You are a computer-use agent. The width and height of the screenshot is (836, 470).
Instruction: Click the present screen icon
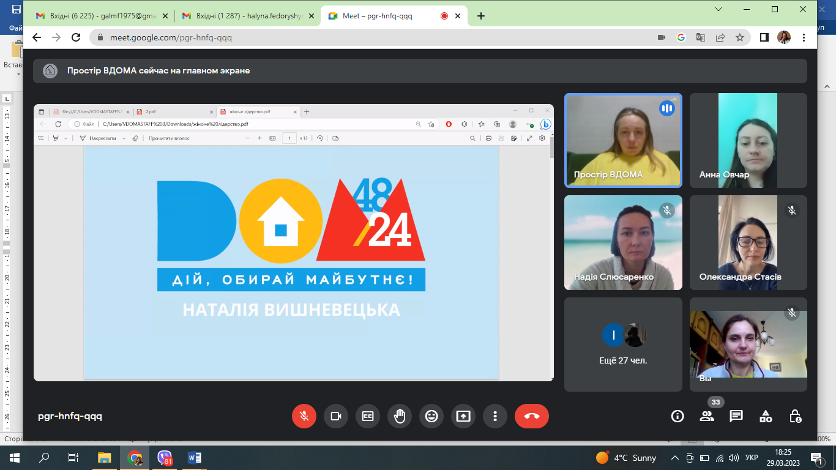[x=463, y=416]
